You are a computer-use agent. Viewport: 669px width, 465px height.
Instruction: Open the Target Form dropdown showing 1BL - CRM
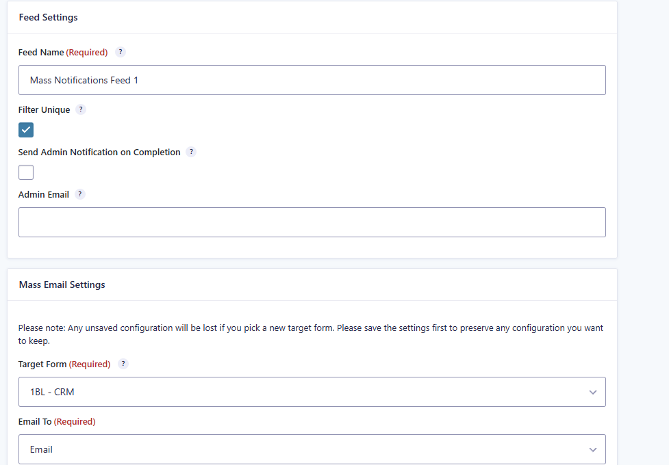tap(312, 392)
